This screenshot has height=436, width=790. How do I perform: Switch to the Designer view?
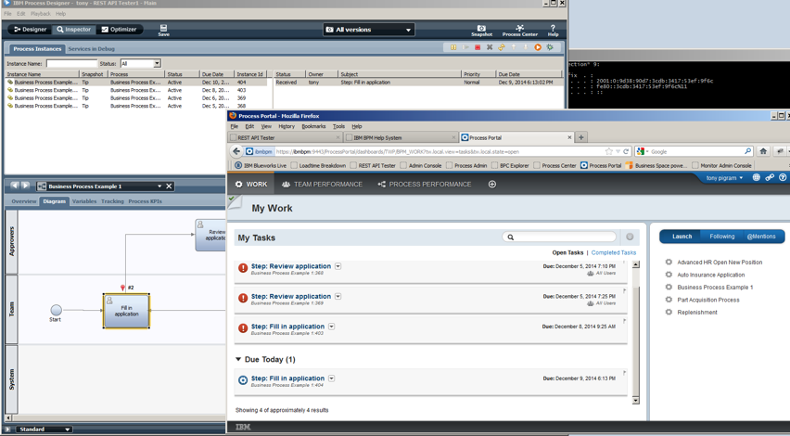31,30
